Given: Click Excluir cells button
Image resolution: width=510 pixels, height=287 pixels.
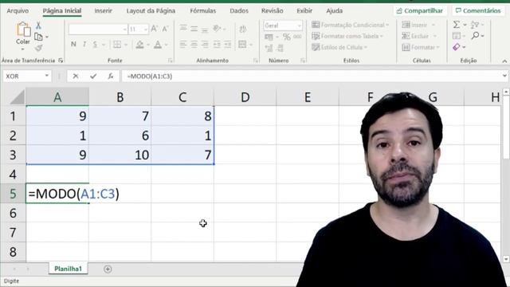Looking at the screenshot, I should click(x=419, y=36).
